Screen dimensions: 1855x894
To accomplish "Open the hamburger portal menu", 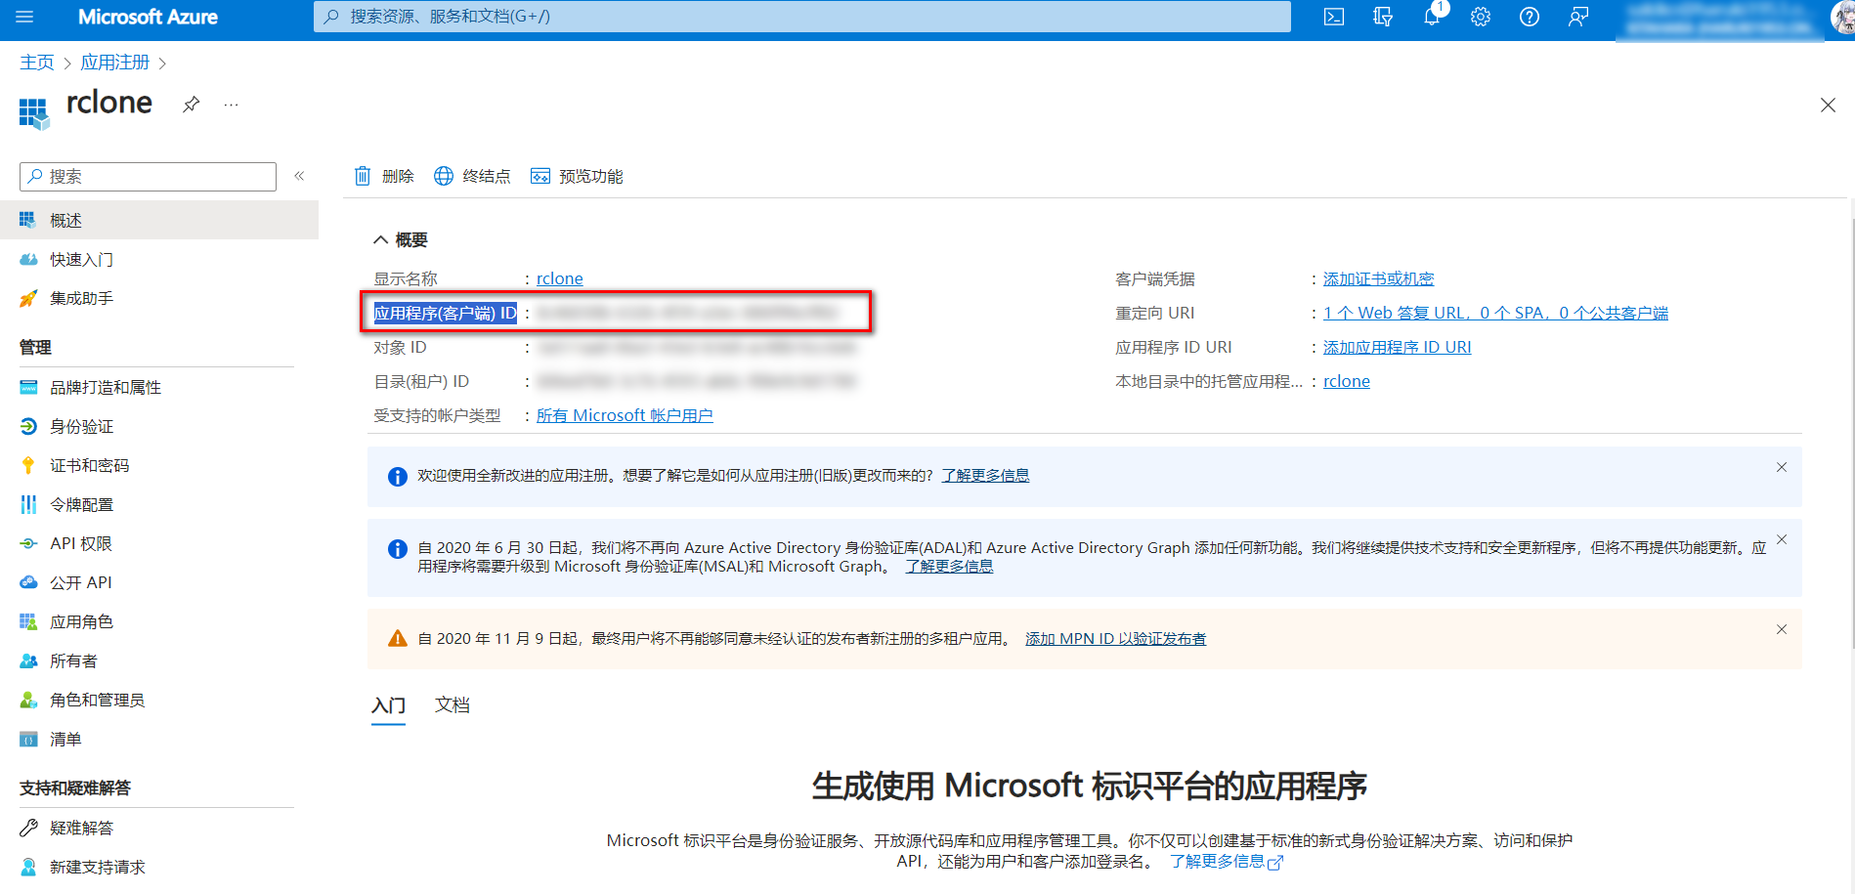I will click(x=24, y=17).
